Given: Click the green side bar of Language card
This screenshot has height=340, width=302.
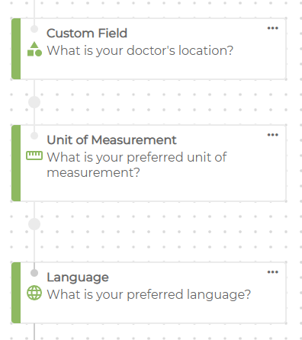Looking at the screenshot, I should [16, 293].
